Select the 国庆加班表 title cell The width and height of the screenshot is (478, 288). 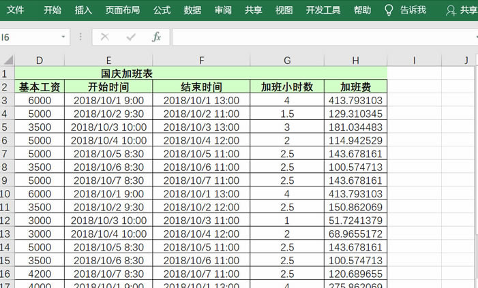[200, 73]
